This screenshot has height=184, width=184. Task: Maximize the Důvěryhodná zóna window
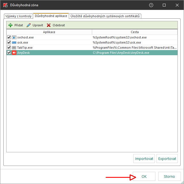(x=164, y=5)
